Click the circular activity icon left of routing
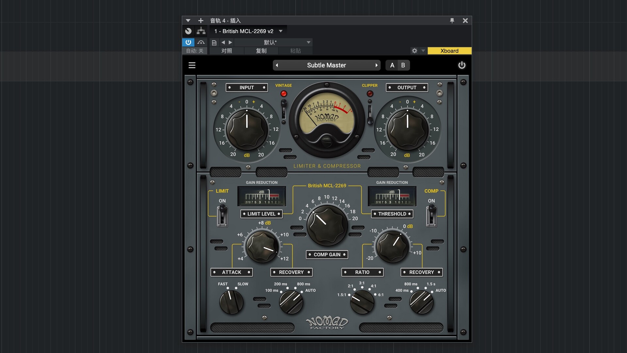Viewport: 627px width, 353px height. (188, 31)
